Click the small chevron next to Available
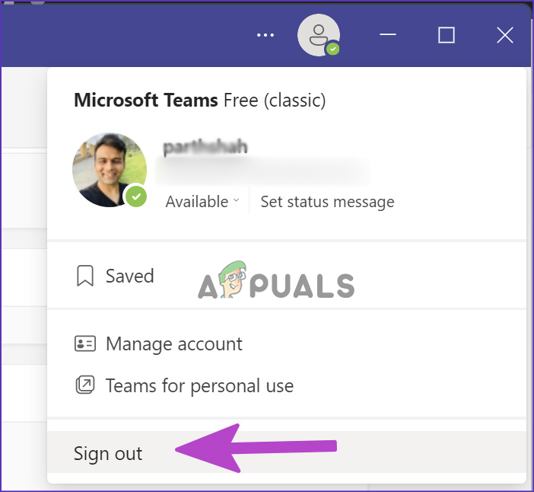 (x=236, y=202)
